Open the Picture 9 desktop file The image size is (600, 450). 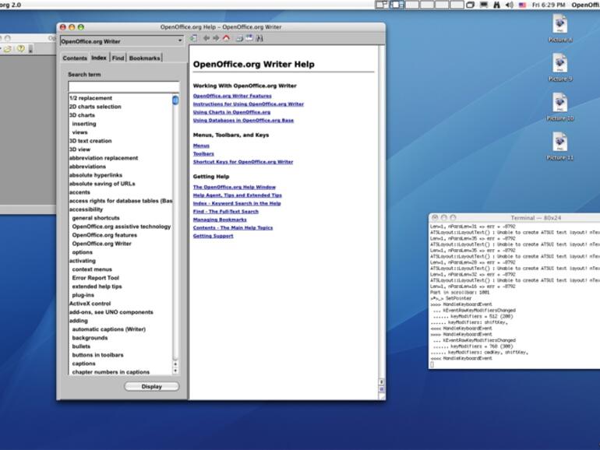point(559,64)
